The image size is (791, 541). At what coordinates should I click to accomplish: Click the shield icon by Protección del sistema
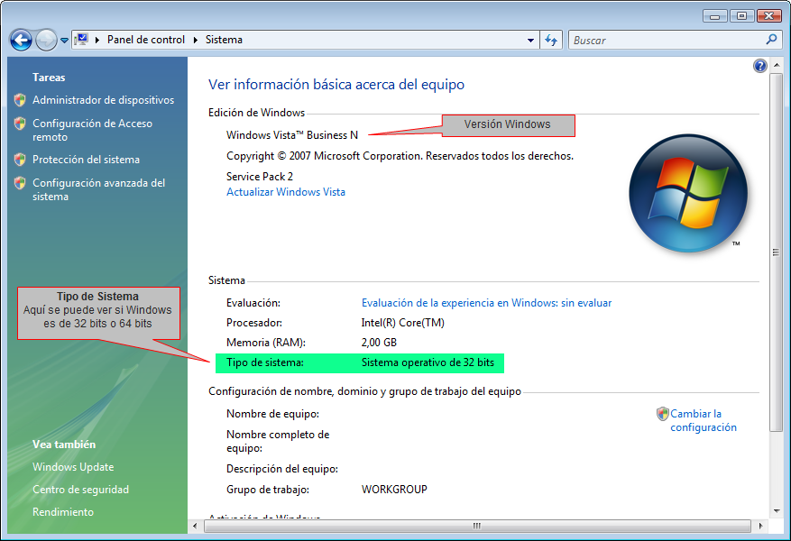click(20, 160)
